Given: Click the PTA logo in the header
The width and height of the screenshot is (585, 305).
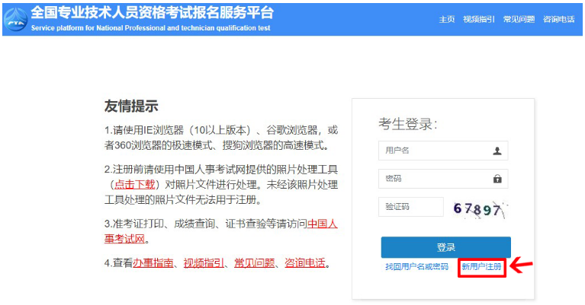Looking at the screenshot, I should 16,19.
